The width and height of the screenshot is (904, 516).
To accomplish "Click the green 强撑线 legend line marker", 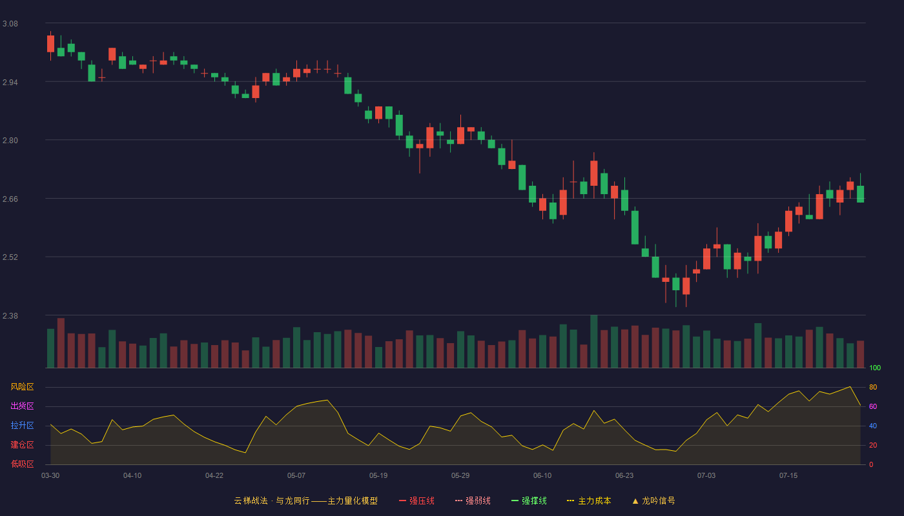I will tap(515, 501).
